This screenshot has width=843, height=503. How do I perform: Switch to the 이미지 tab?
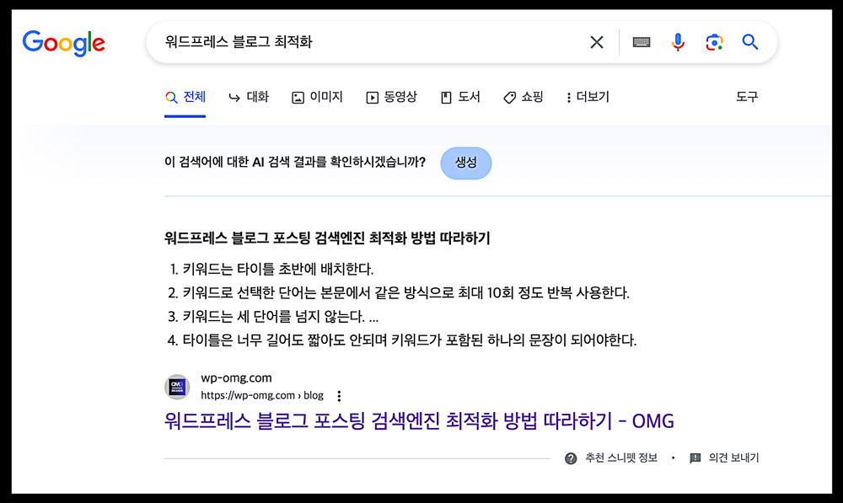pyautogui.click(x=317, y=97)
